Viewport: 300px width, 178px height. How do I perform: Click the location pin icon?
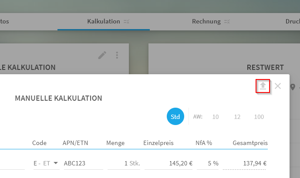coord(293,87)
